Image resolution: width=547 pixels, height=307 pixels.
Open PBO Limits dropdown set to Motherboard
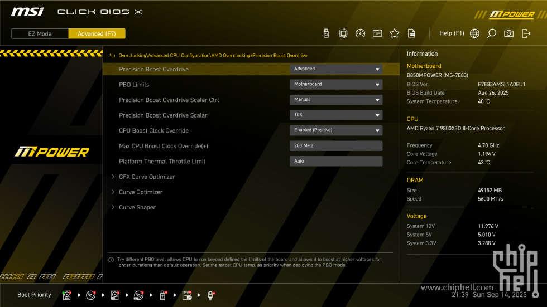(336, 84)
